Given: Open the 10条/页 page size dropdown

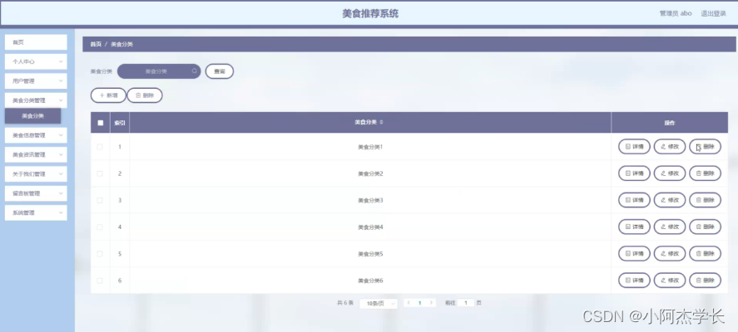Looking at the screenshot, I should point(379,303).
